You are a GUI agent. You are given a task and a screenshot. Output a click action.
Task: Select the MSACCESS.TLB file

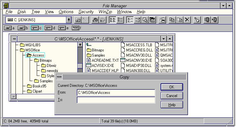(x=136, y=45)
